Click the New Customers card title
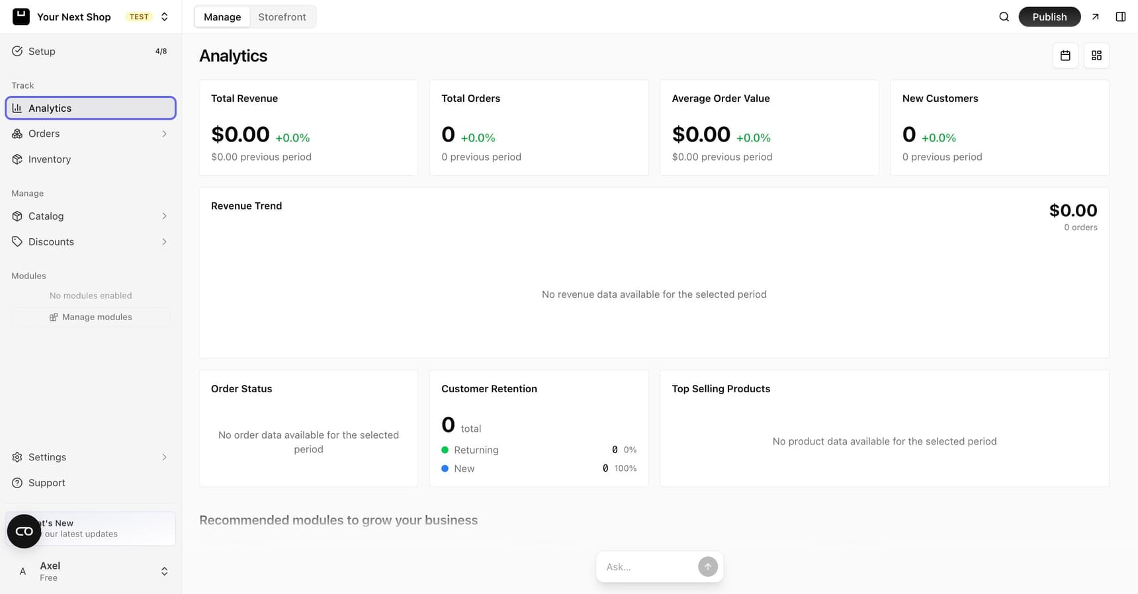The image size is (1138, 594). [940, 99]
